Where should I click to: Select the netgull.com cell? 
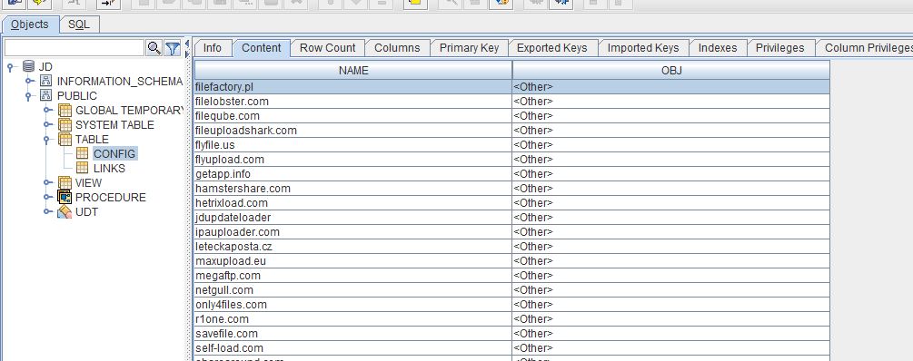353,290
